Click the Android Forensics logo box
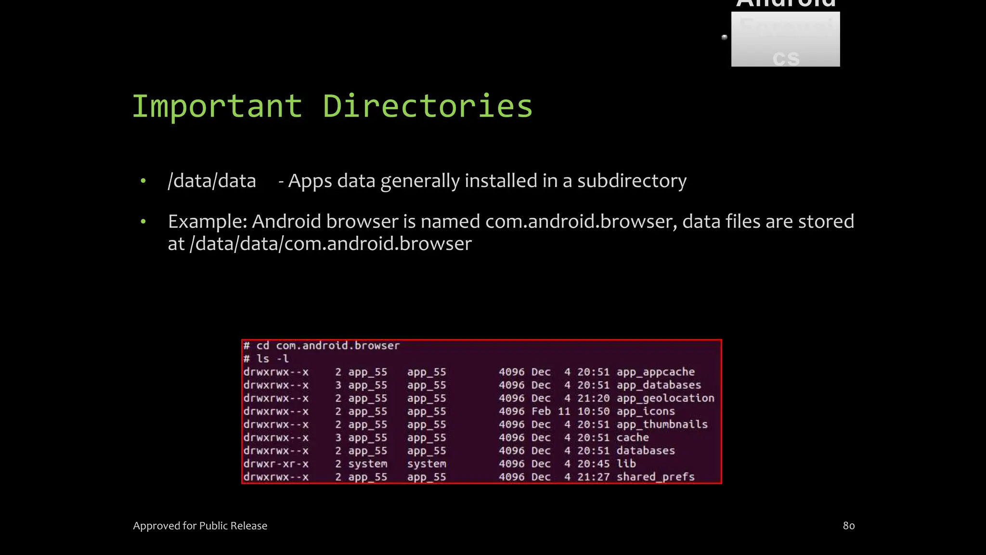The width and height of the screenshot is (986, 555). 785,39
